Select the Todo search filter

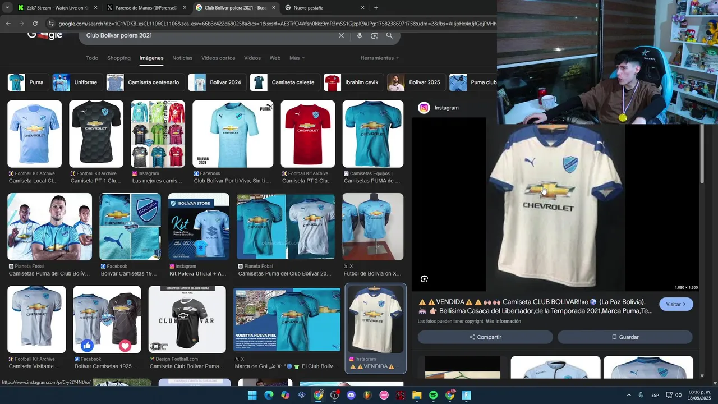(x=92, y=58)
